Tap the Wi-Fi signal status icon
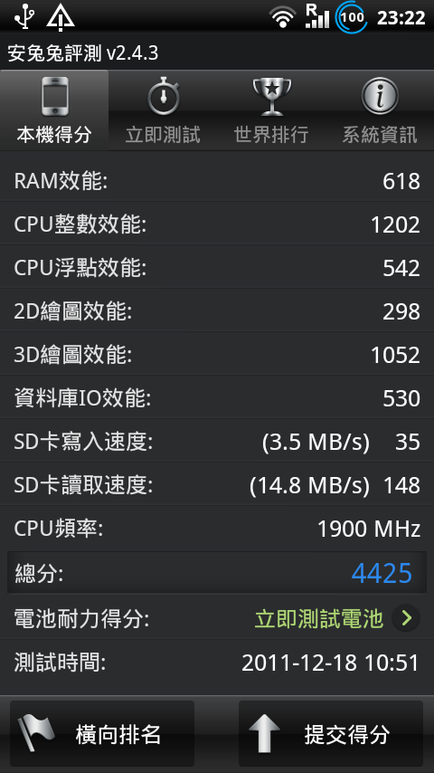Screen dimensions: 434x773 click(282, 19)
